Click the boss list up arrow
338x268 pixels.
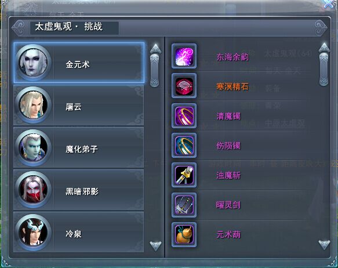(155, 49)
